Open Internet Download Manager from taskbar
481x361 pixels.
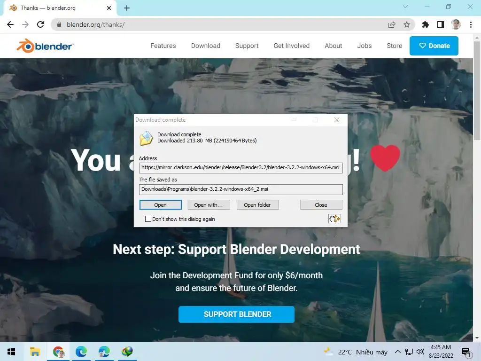pos(127,352)
